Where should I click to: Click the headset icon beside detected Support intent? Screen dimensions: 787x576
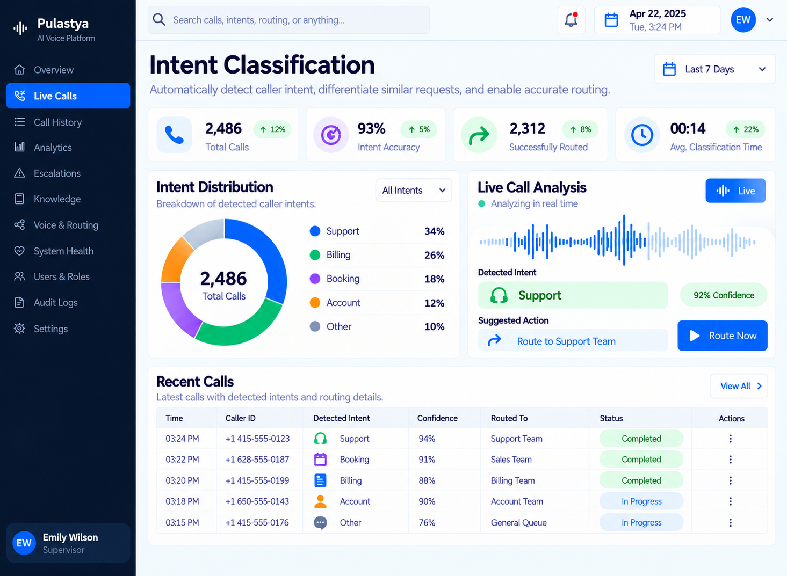499,295
